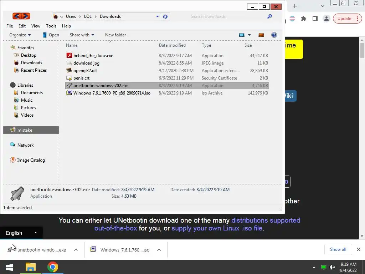Select the mistake computer entry
This screenshot has height=274, width=365.
31,130
